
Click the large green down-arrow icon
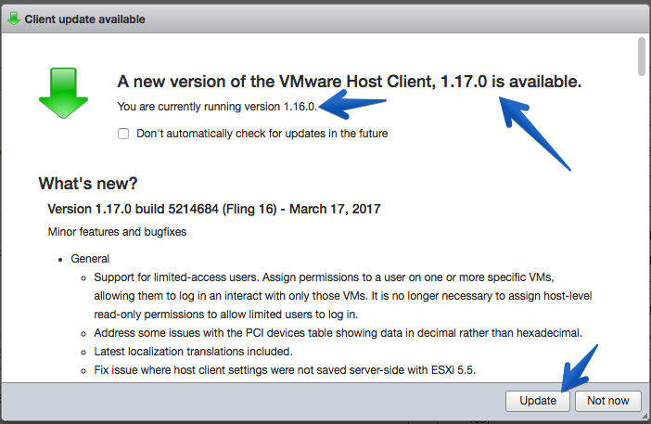pos(63,94)
